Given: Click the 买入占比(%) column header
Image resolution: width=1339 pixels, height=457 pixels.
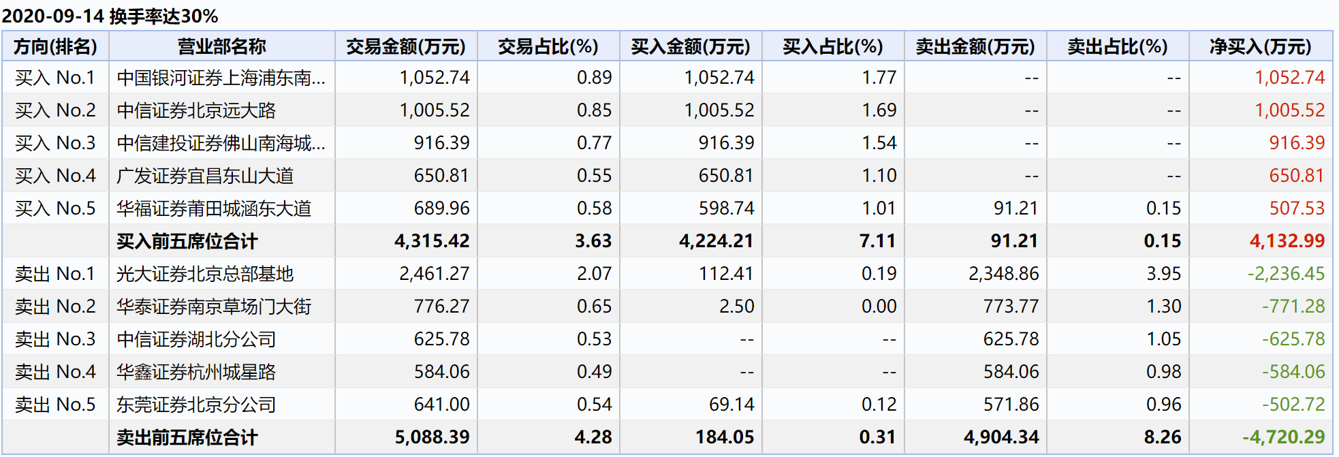Looking at the screenshot, I should click(833, 46).
